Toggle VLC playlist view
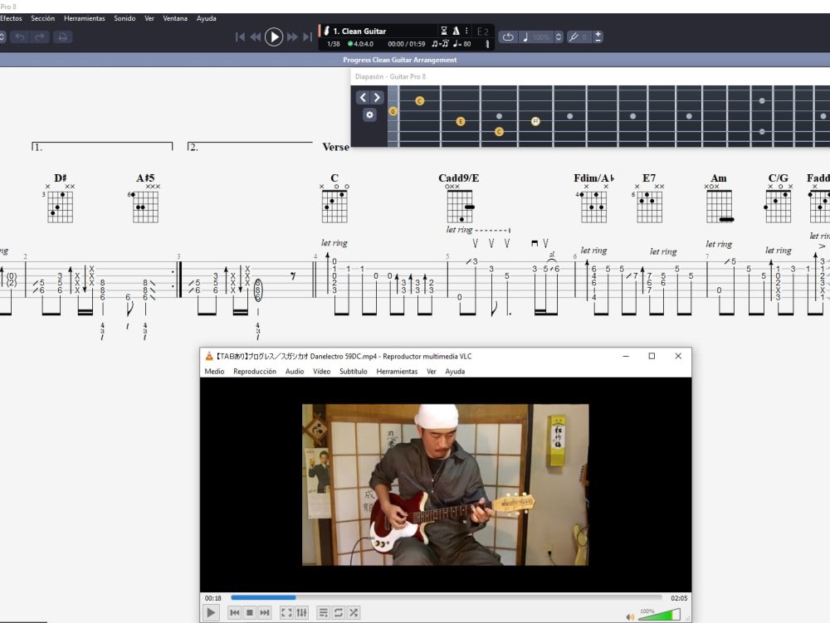830x623 pixels. click(324, 612)
